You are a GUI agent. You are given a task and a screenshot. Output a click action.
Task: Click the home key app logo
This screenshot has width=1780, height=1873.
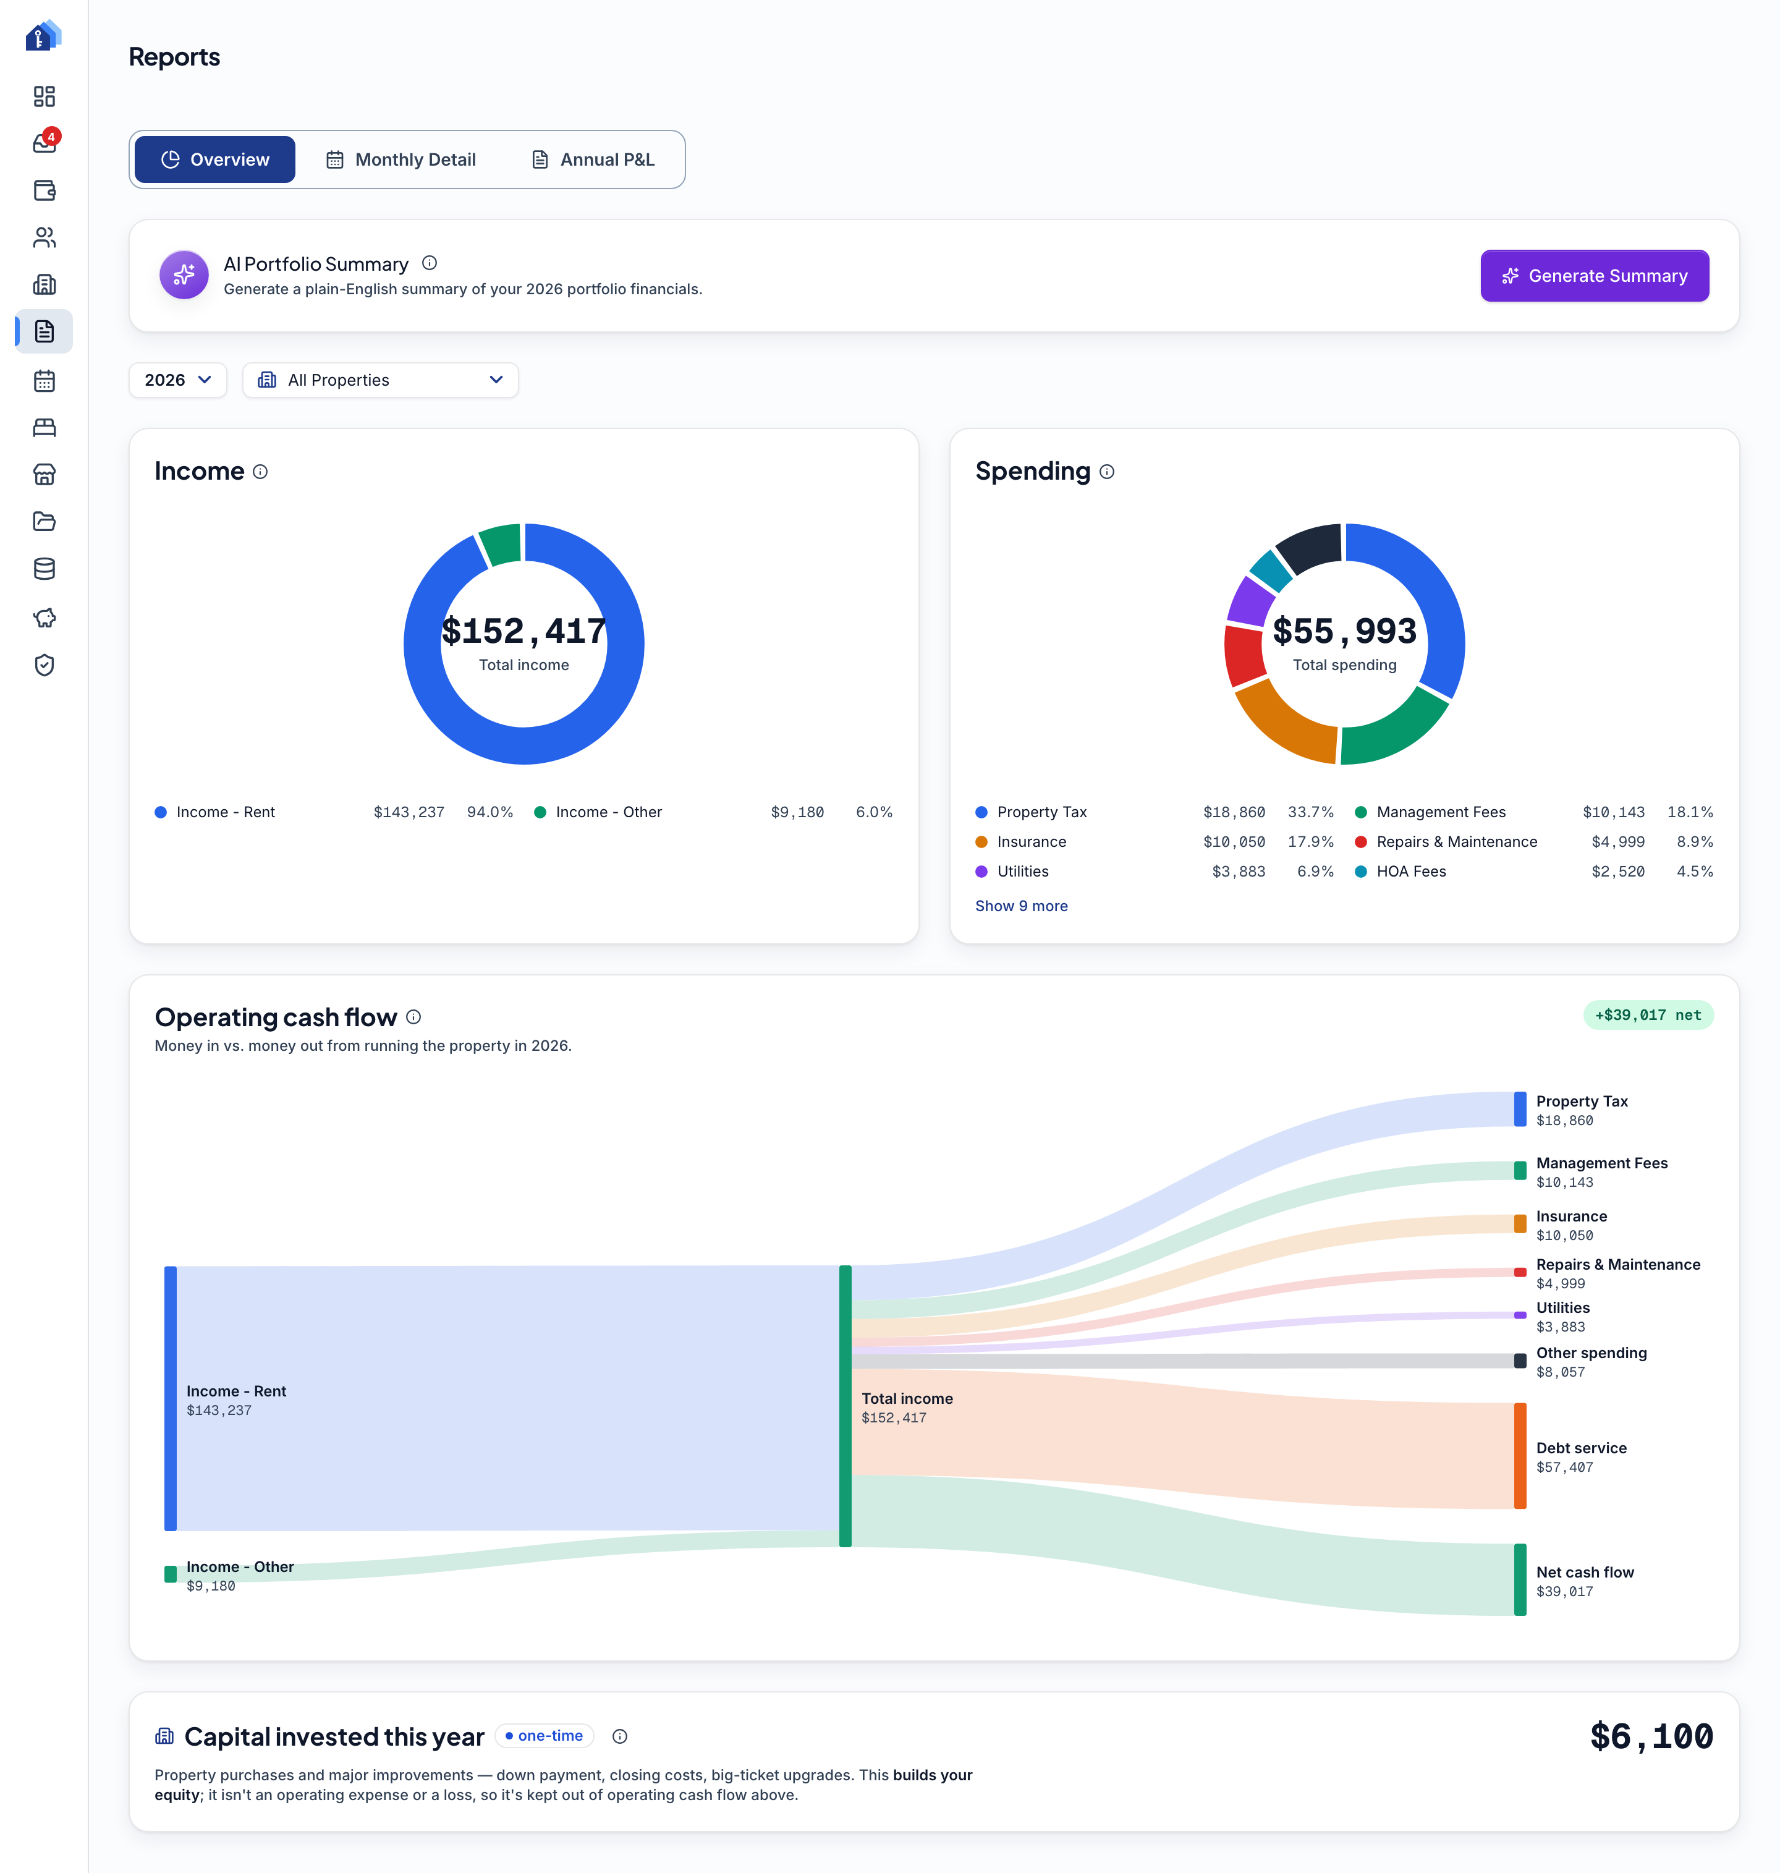(44, 36)
